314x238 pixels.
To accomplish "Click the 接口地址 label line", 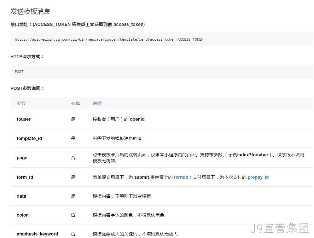I will tap(78, 24).
